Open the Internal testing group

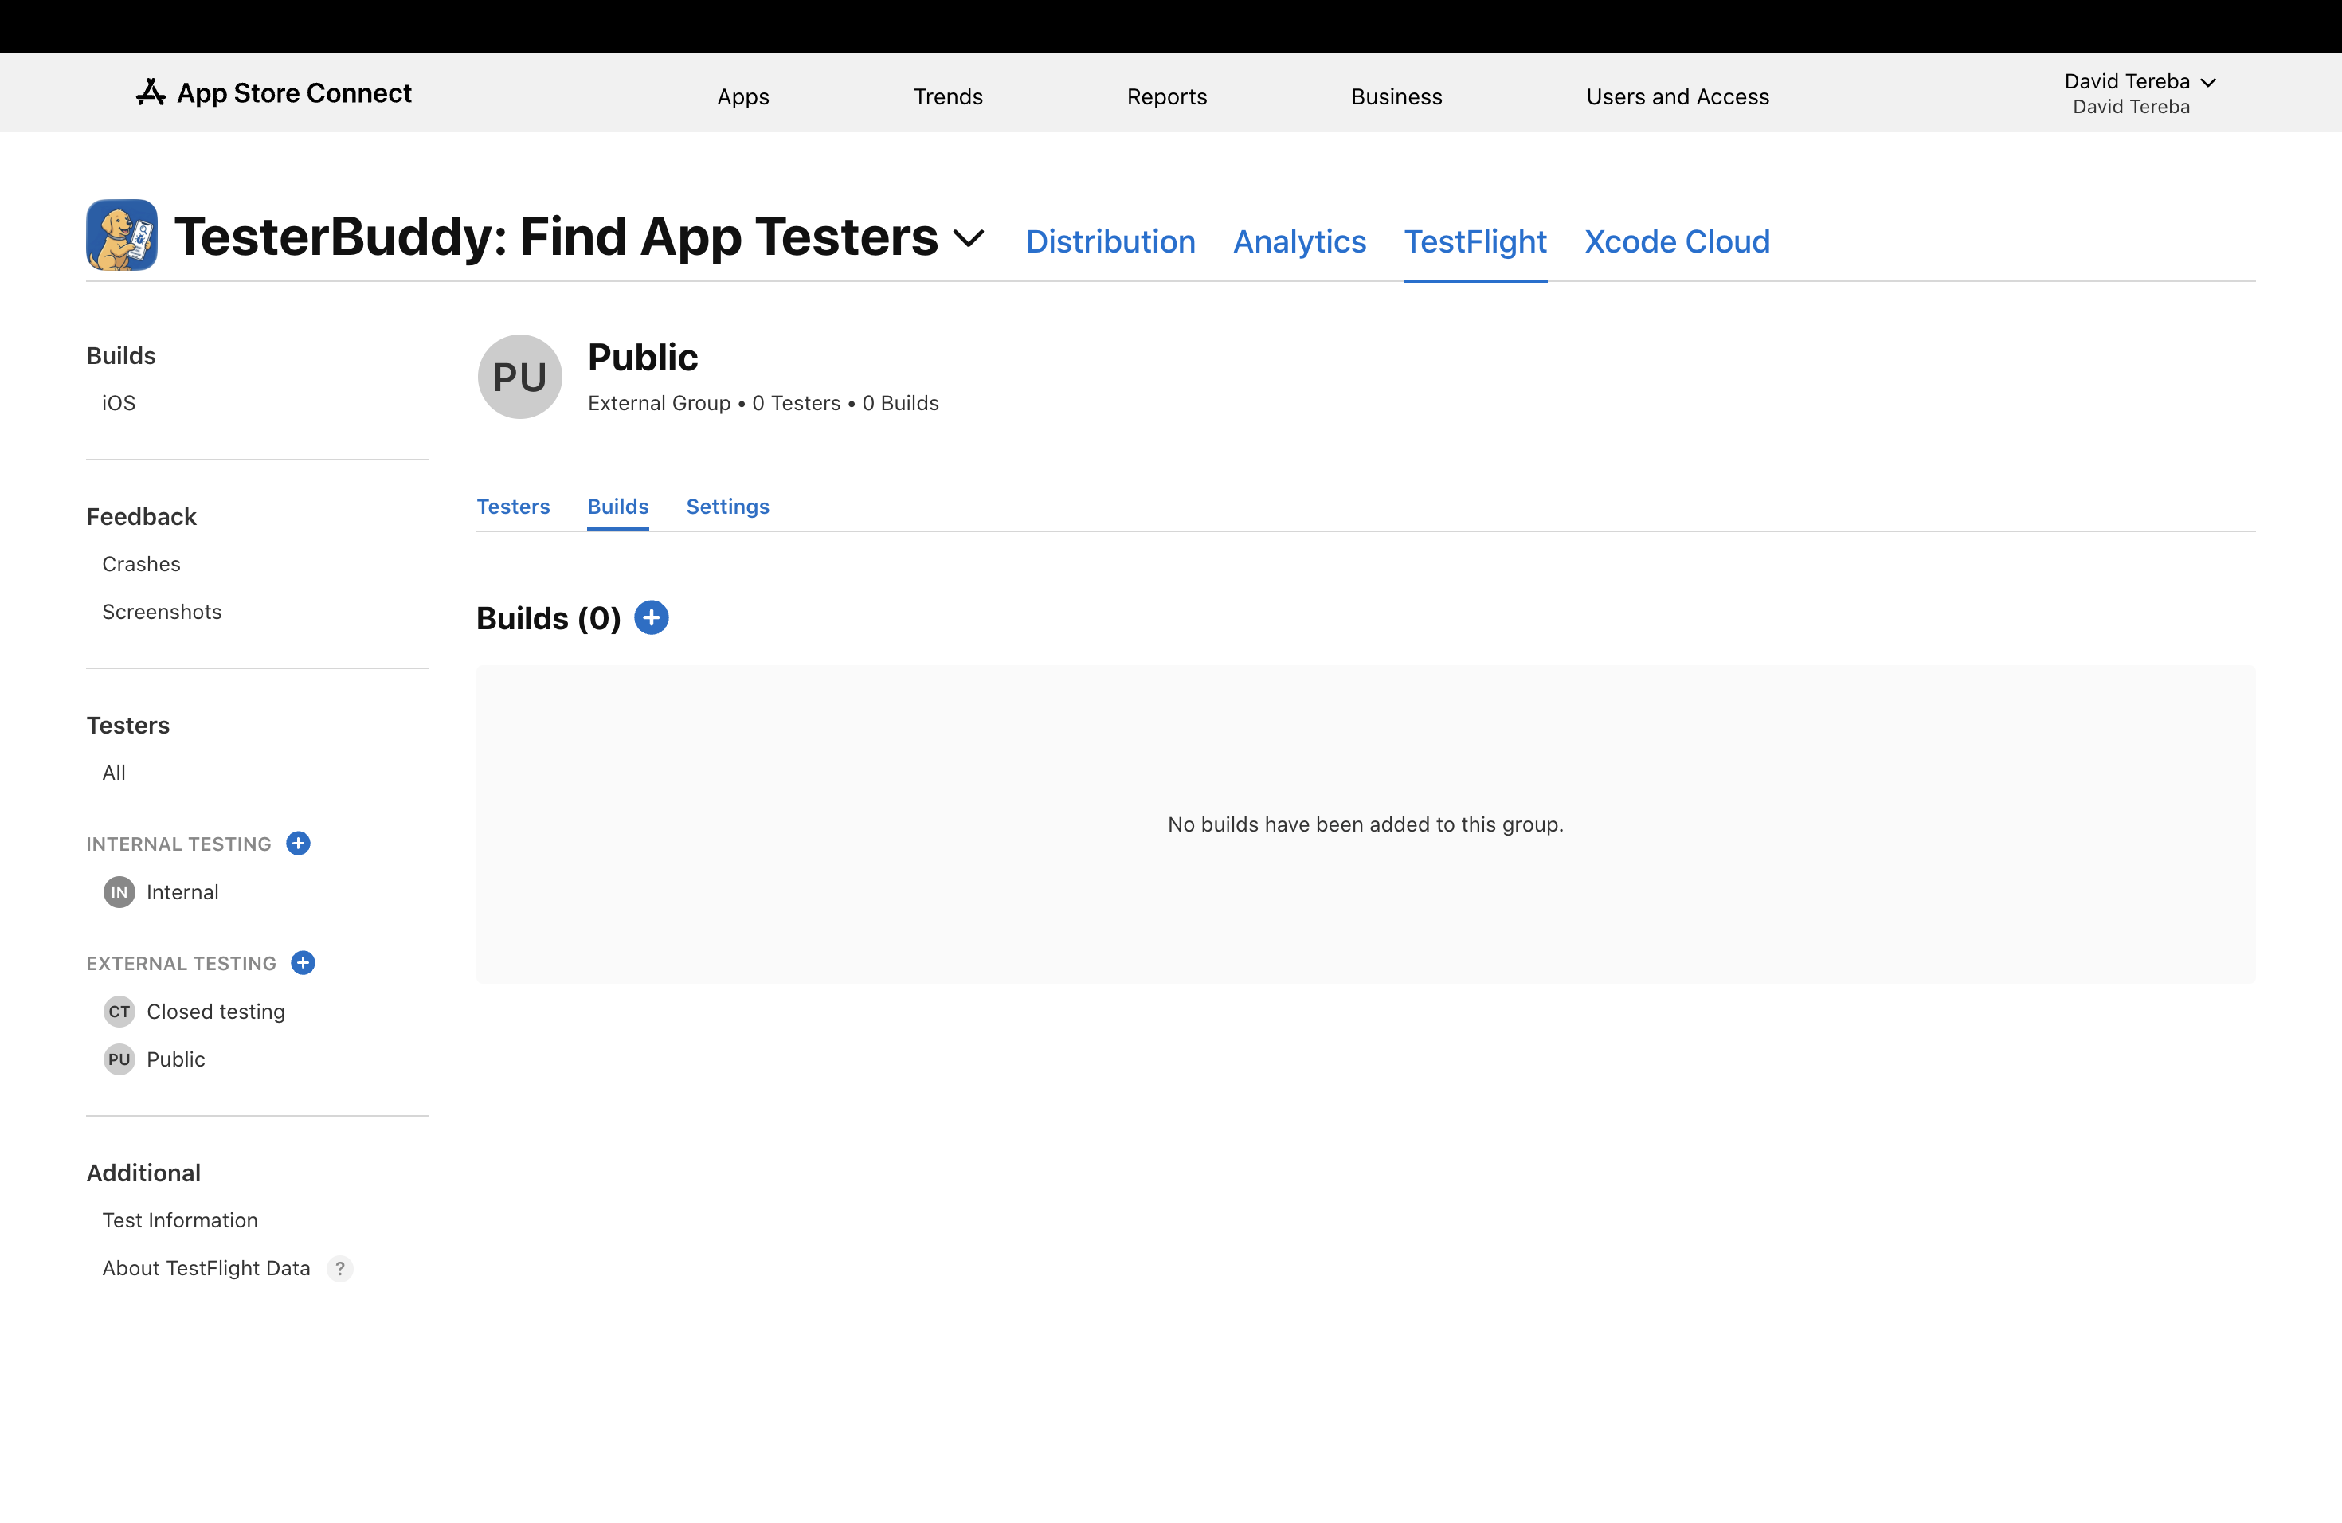(x=182, y=892)
